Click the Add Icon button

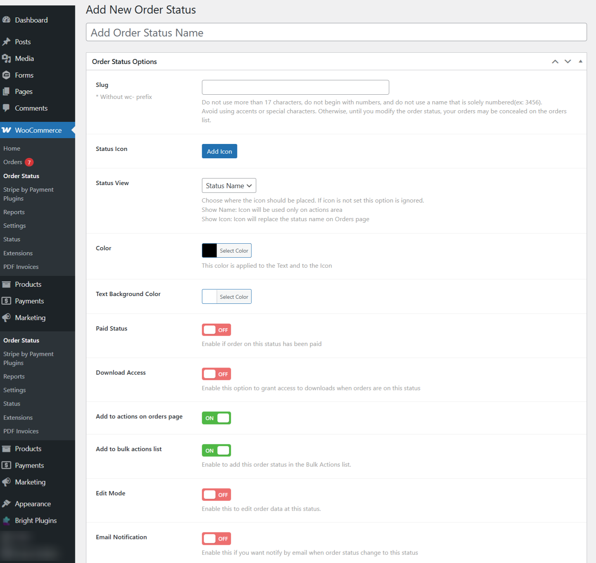click(219, 151)
